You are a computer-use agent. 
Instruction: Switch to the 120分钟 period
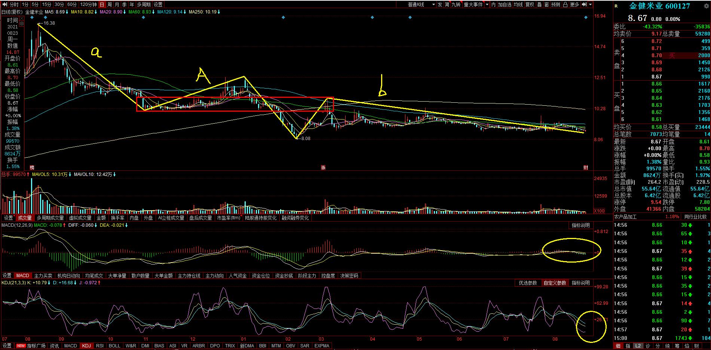88,4
